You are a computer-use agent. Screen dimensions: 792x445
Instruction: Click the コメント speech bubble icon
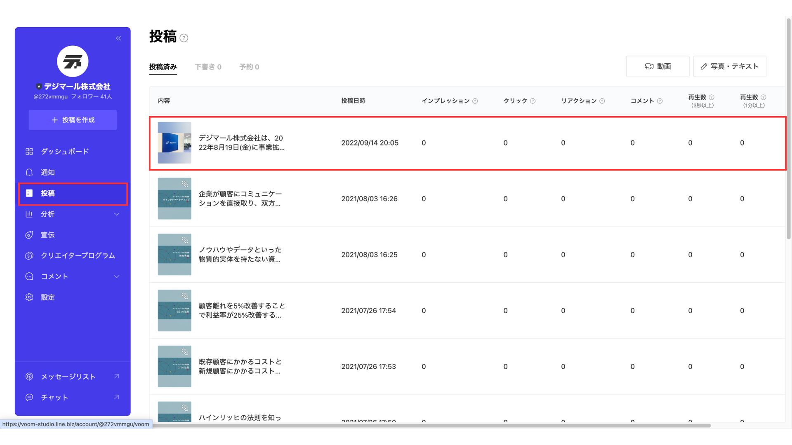pyautogui.click(x=29, y=276)
